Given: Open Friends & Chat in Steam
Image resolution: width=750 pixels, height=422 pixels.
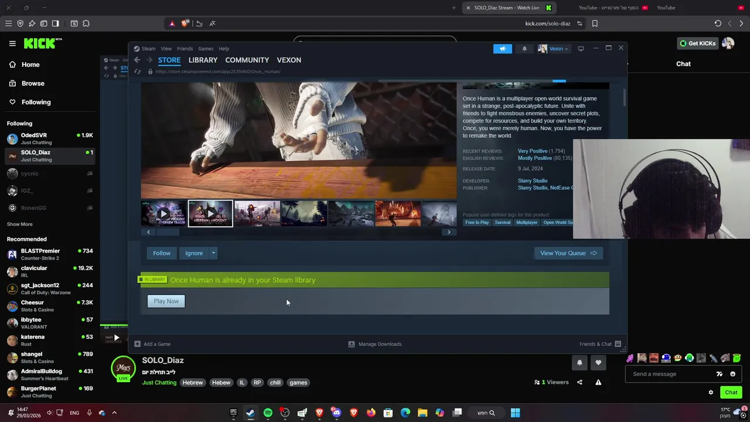Looking at the screenshot, I should coord(600,344).
